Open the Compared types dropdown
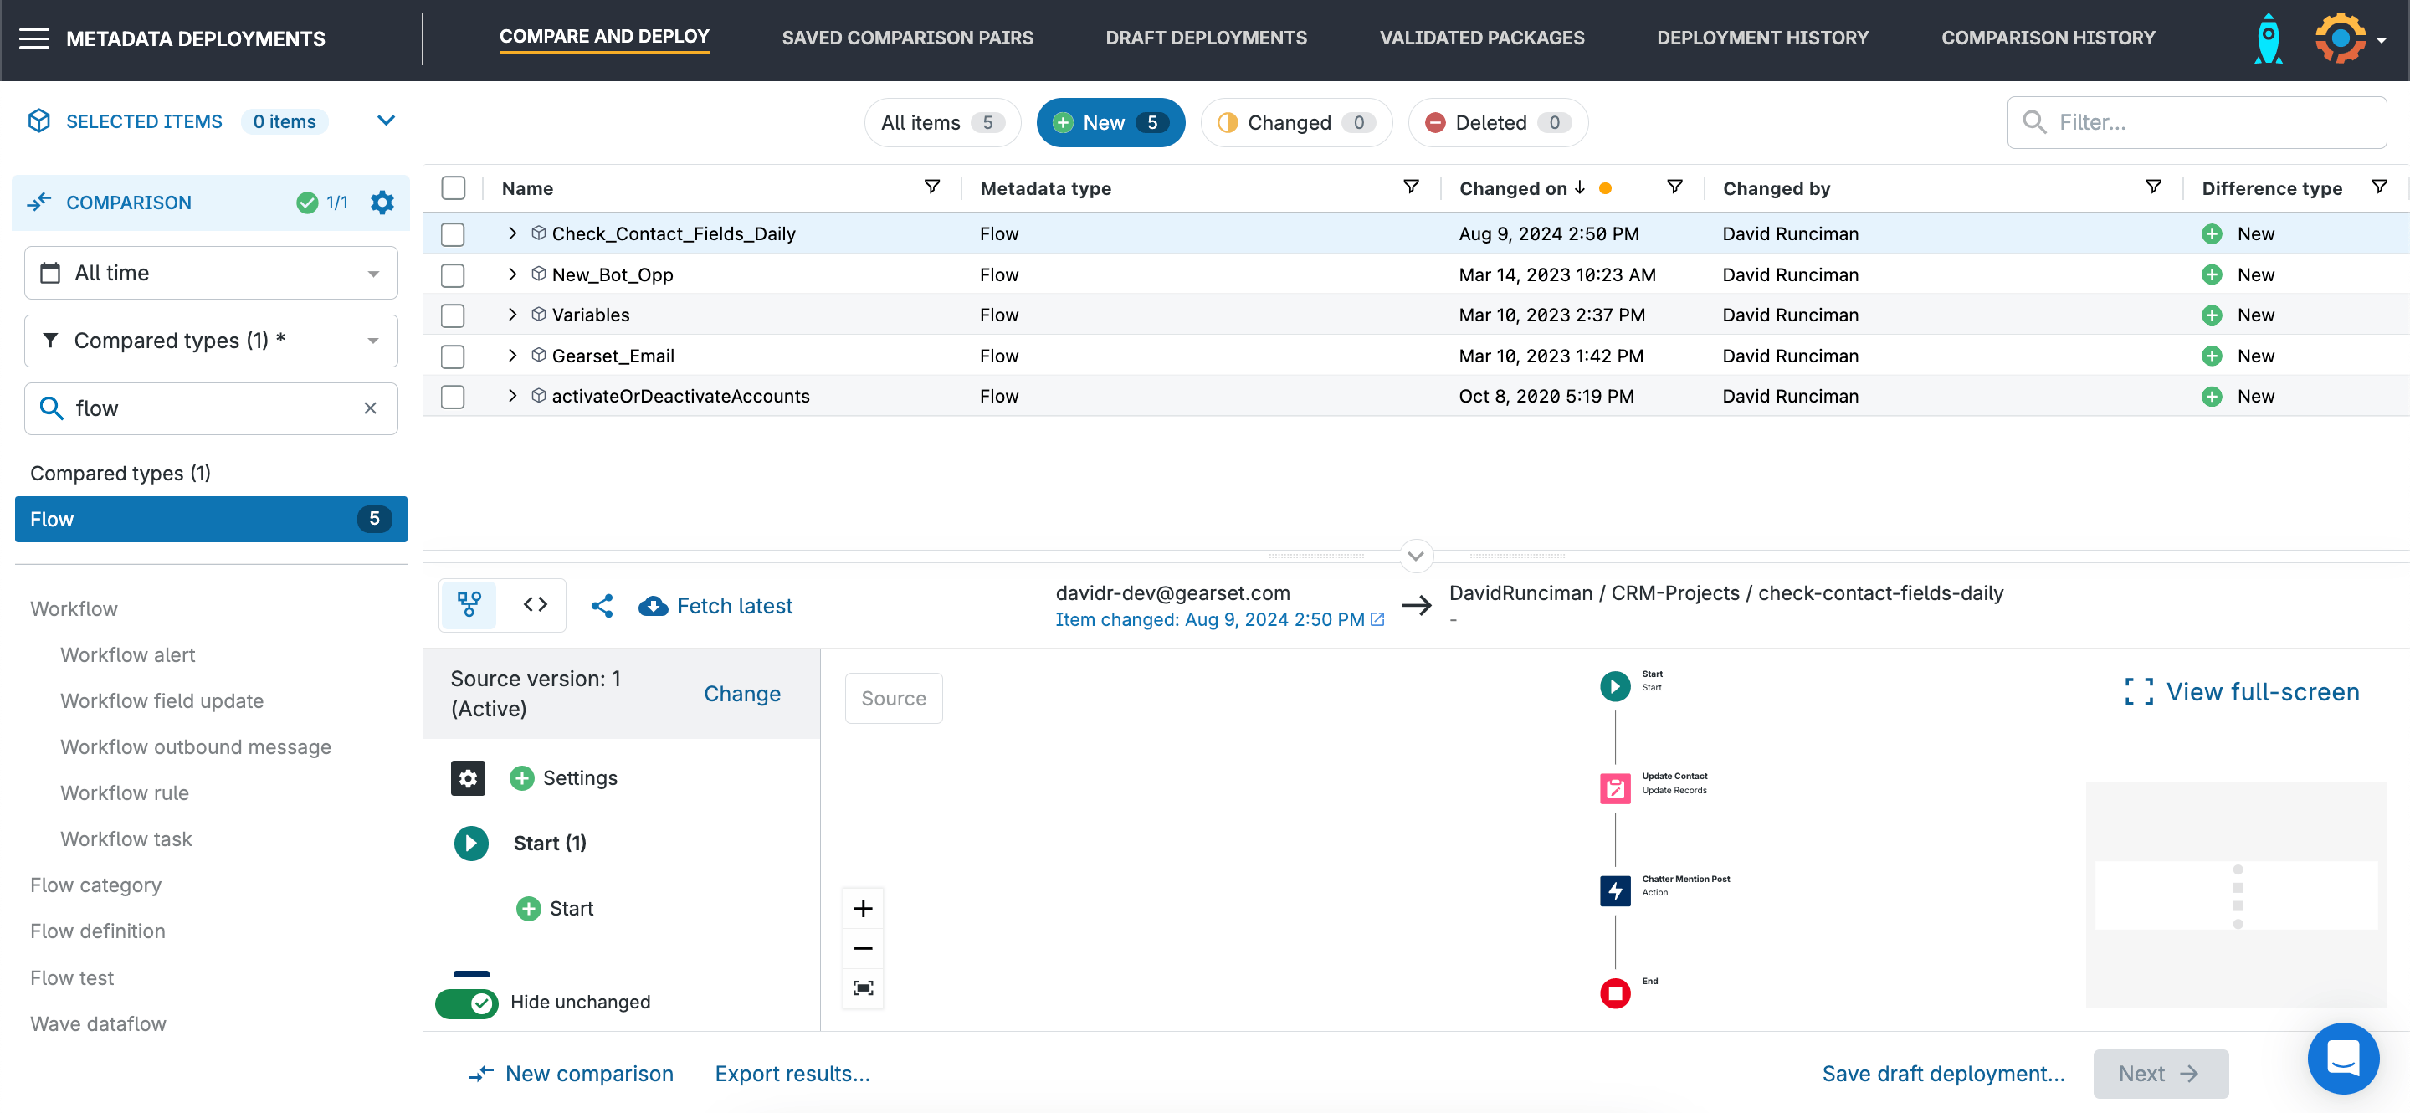This screenshot has width=2410, height=1113. point(211,341)
